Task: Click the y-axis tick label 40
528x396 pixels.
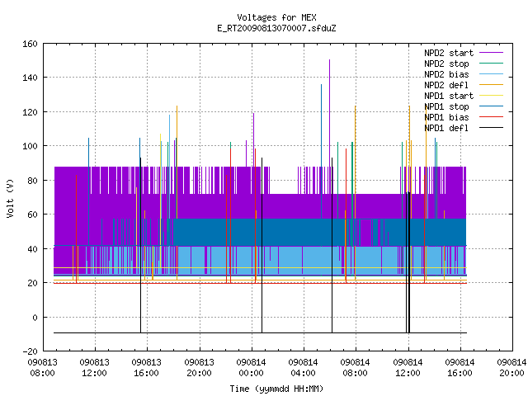Action: click(32, 249)
